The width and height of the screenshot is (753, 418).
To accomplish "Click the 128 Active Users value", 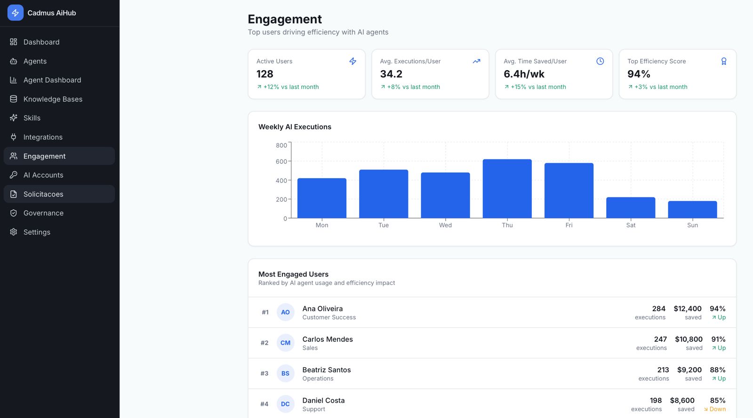I will click(x=265, y=74).
